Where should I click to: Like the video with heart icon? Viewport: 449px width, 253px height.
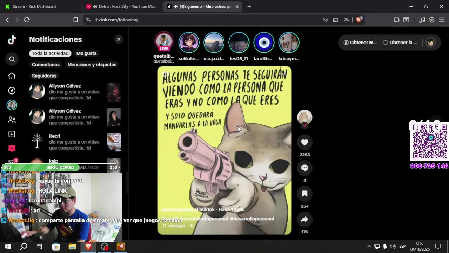(304, 142)
